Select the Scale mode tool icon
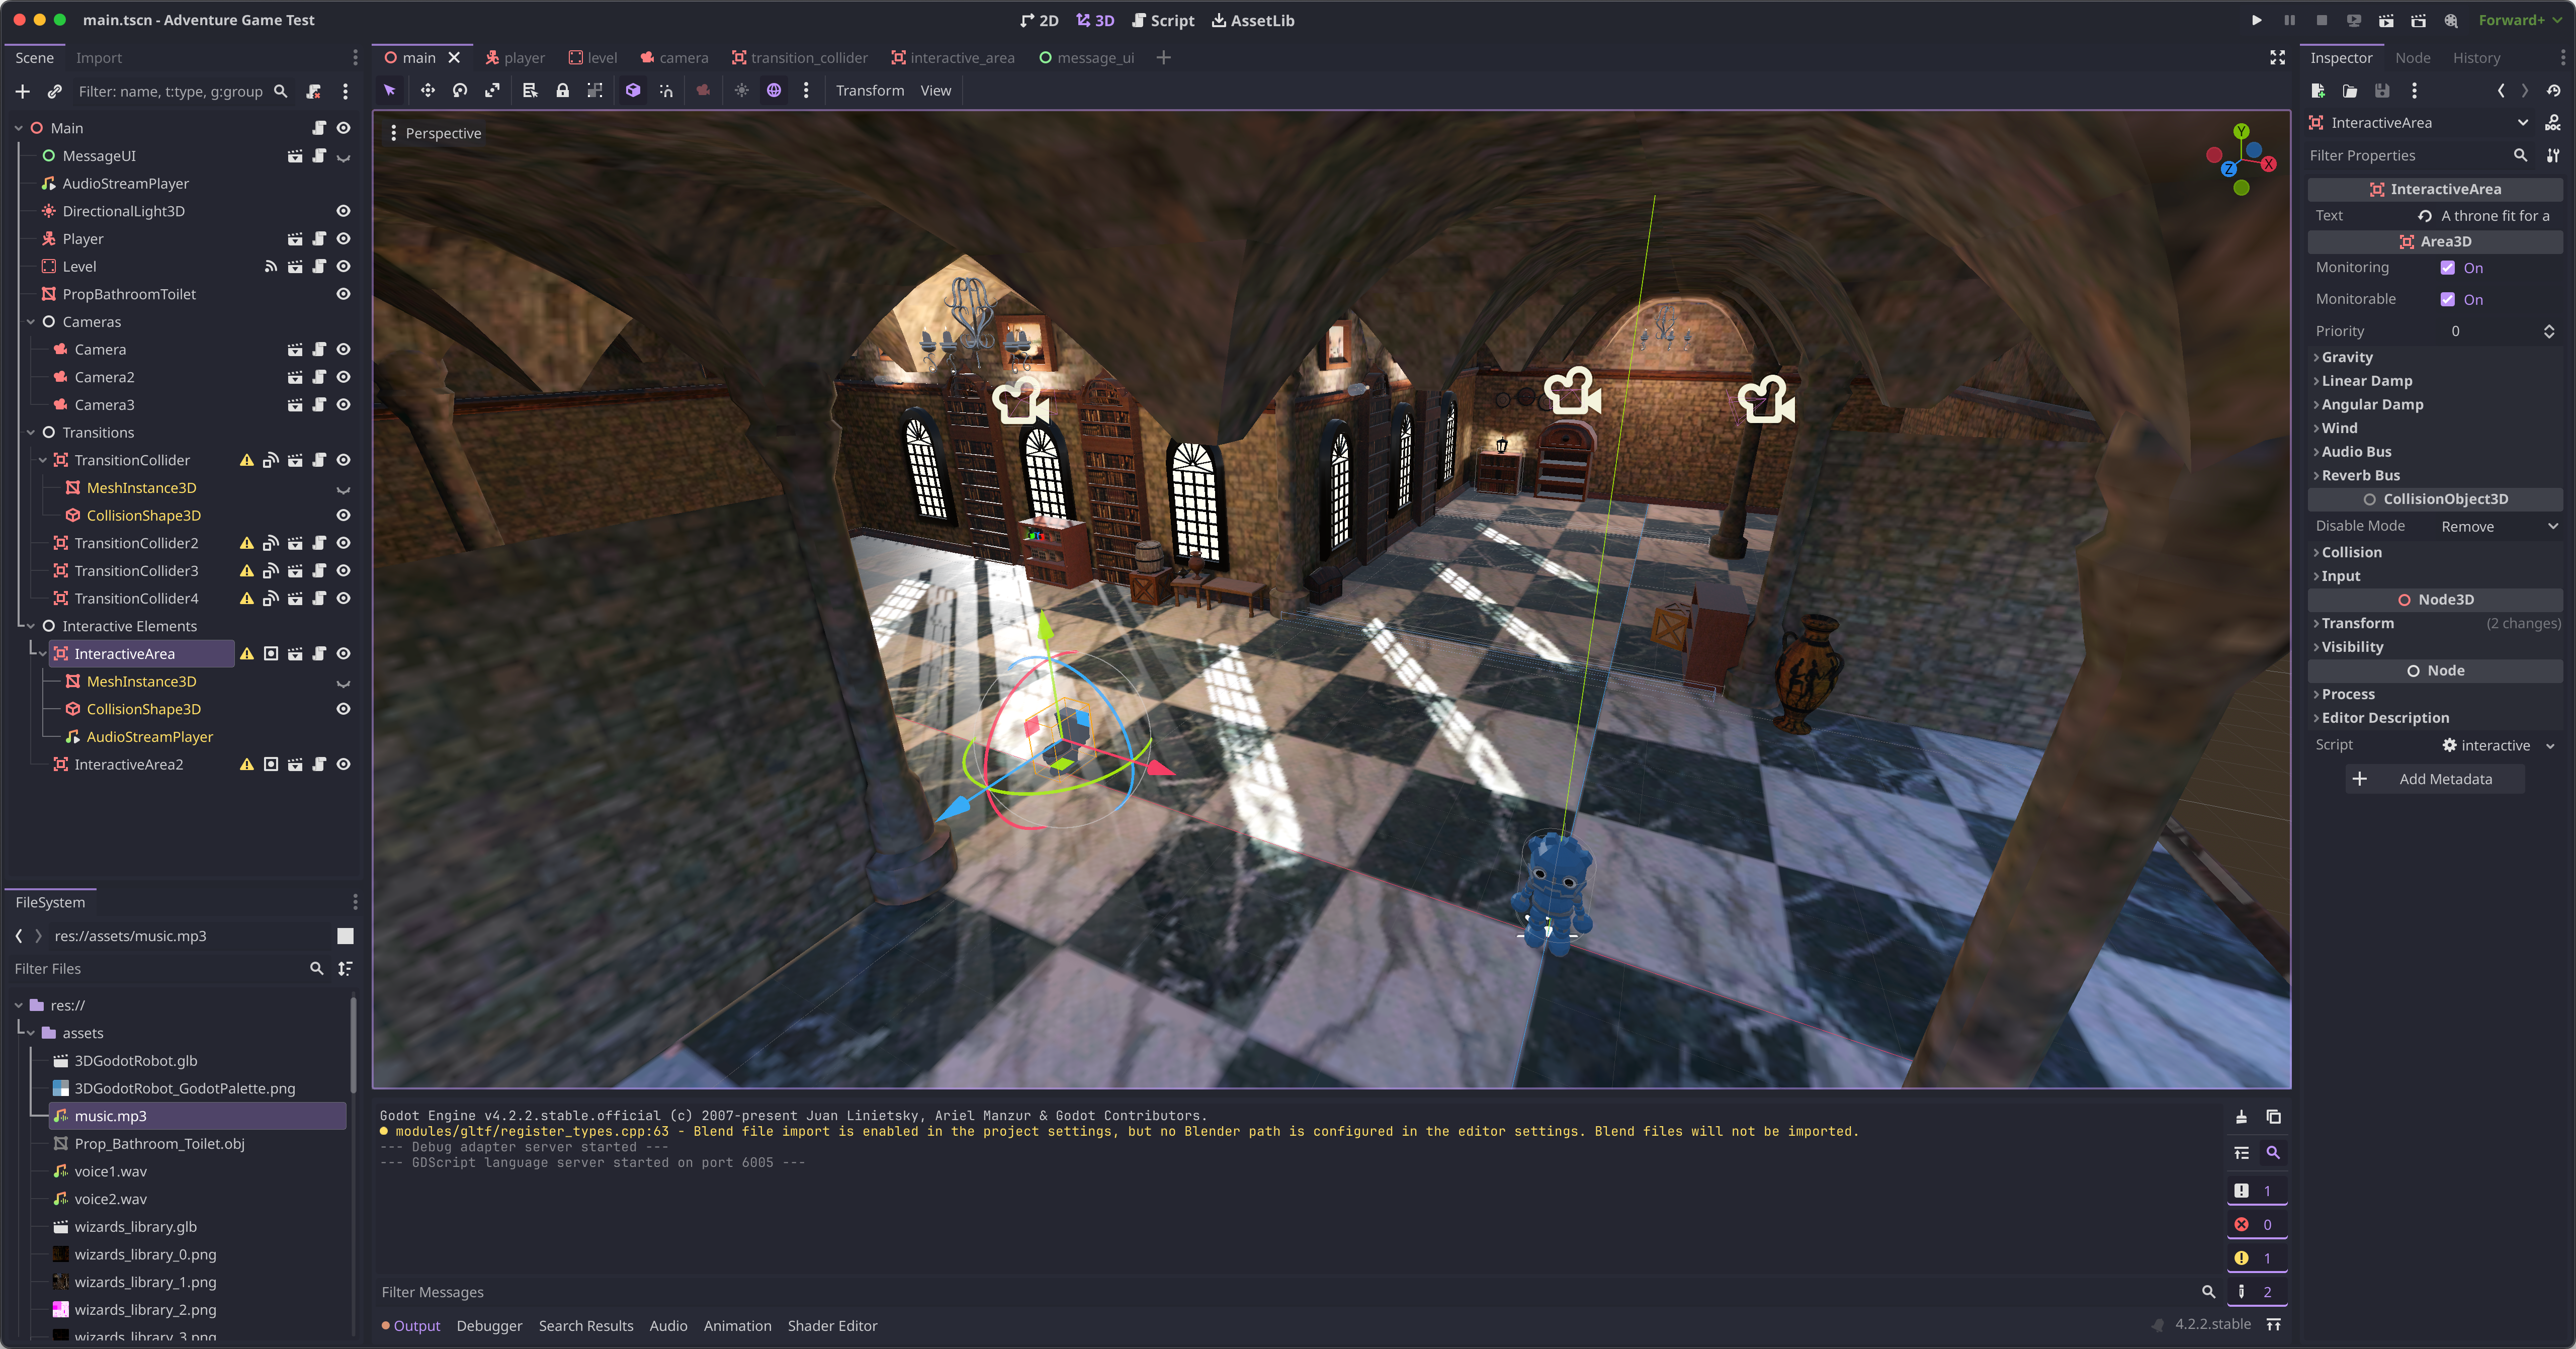 coord(492,91)
